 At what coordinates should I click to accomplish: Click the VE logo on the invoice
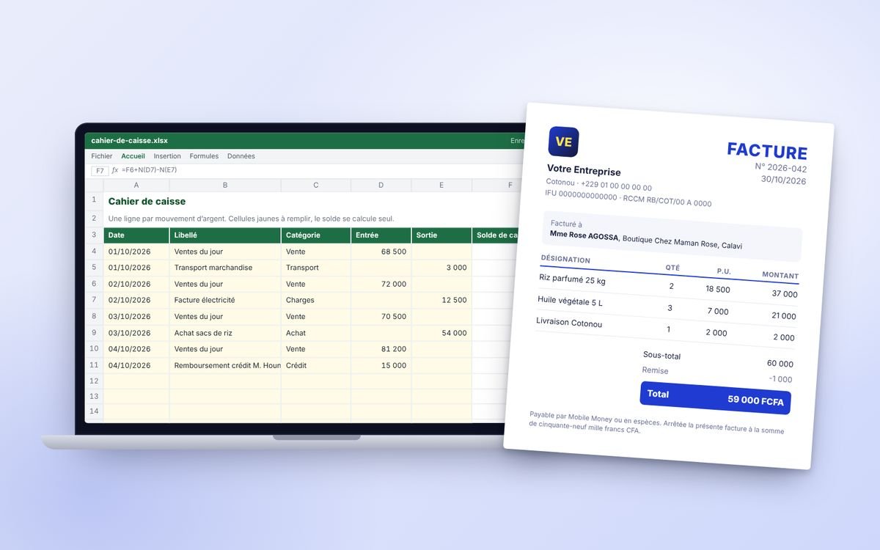pos(563,142)
